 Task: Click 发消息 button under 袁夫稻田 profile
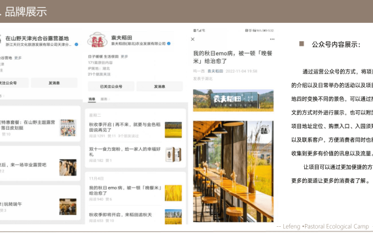[x=160, y=87]
